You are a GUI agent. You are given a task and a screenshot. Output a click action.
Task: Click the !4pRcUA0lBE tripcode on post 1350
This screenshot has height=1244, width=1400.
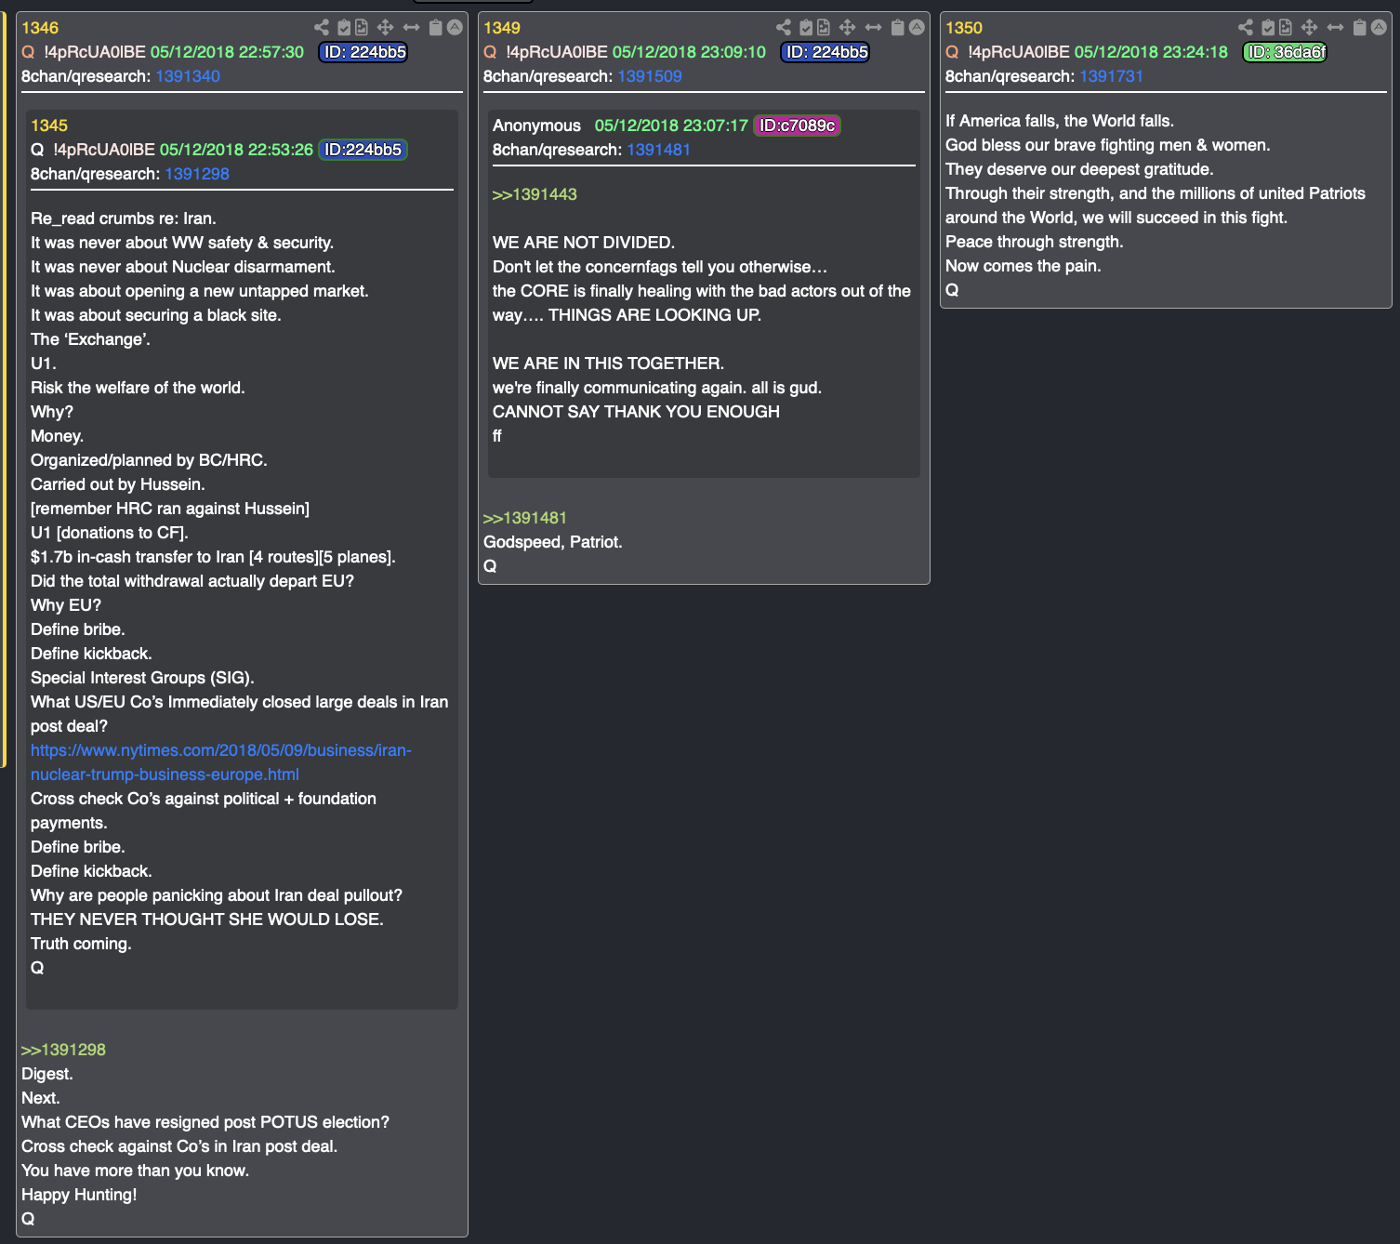(1019, 52)
